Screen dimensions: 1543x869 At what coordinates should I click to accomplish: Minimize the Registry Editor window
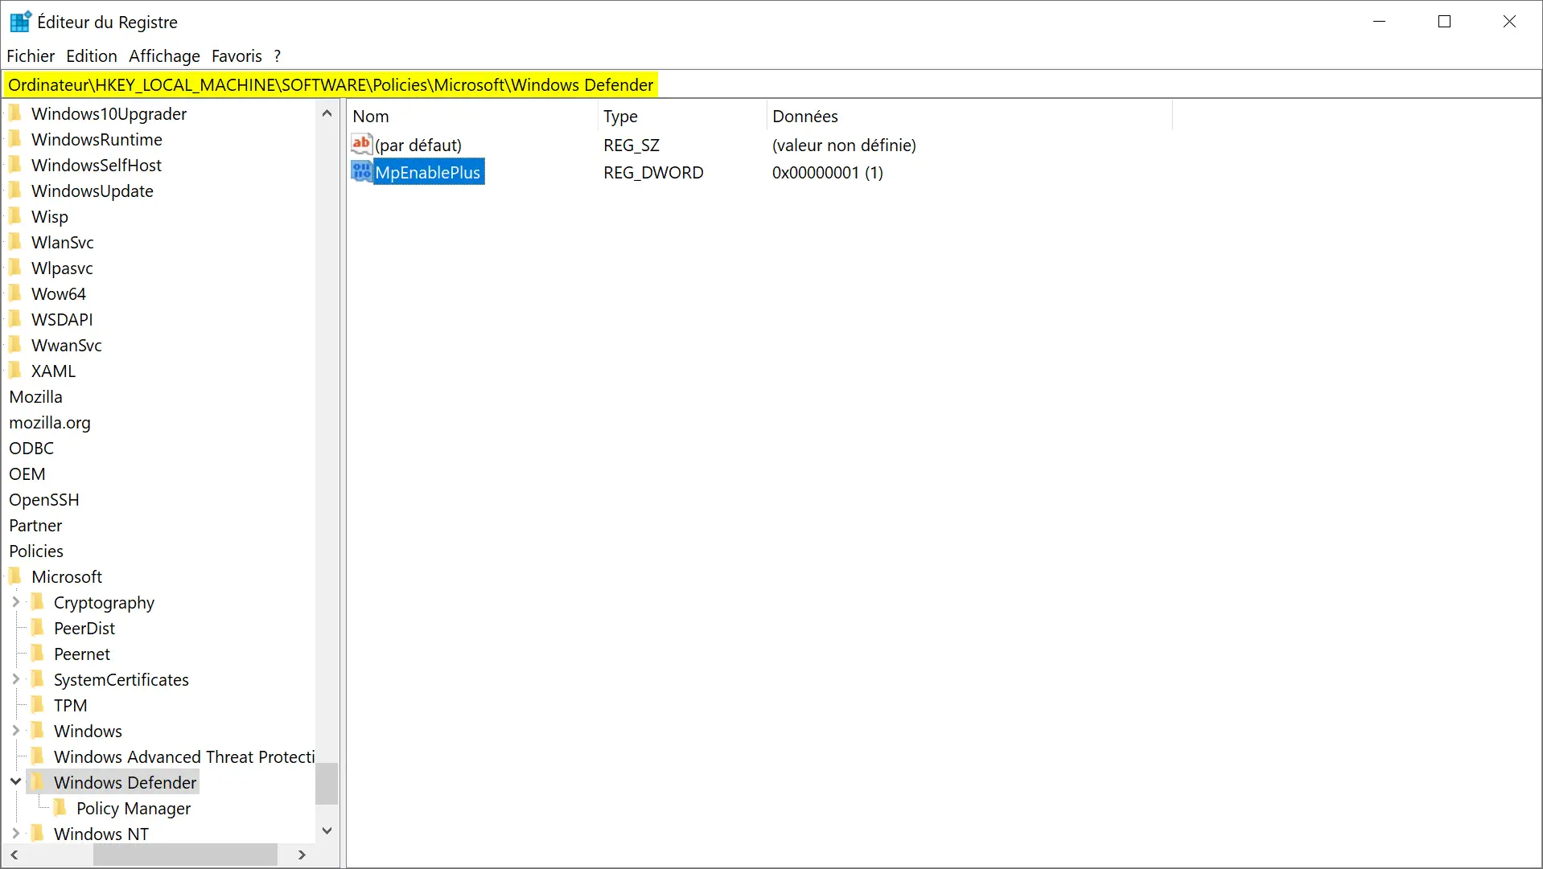click(1379, 22)
